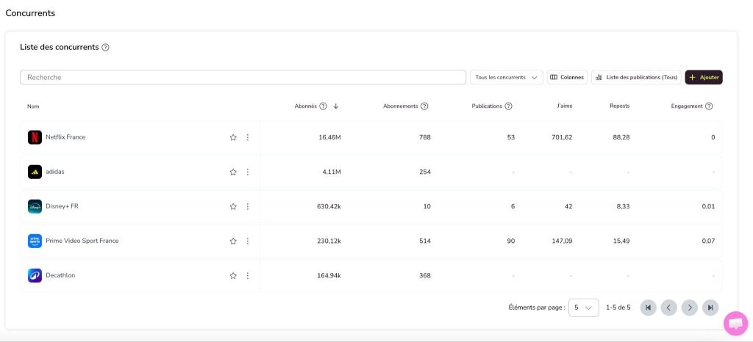Focus the Recherche search field
Viewport: 753px width, 342px height.
tap(243, 77)
